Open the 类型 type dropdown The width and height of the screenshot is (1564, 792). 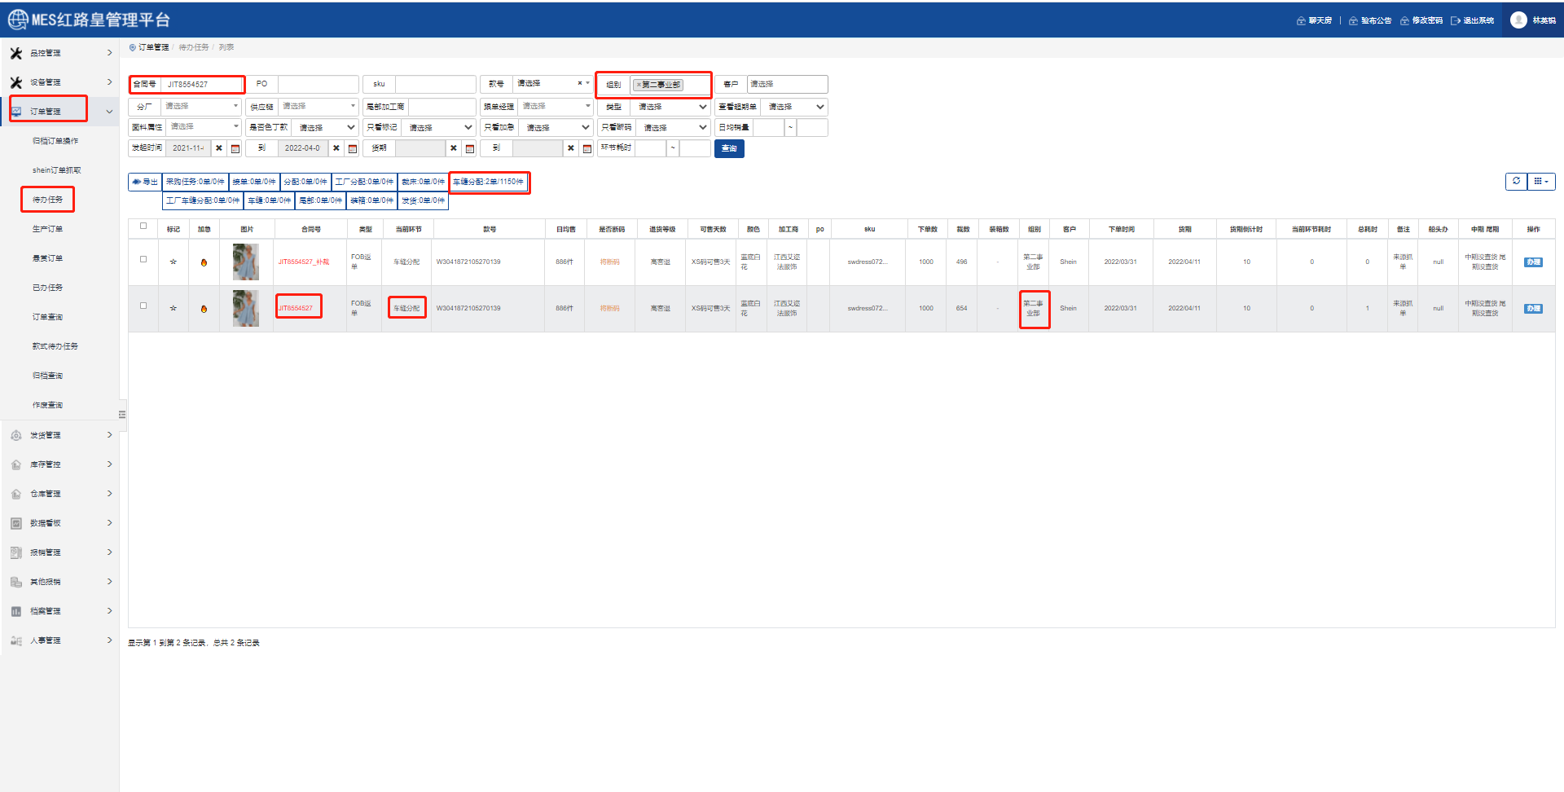(x=670, y=107)
